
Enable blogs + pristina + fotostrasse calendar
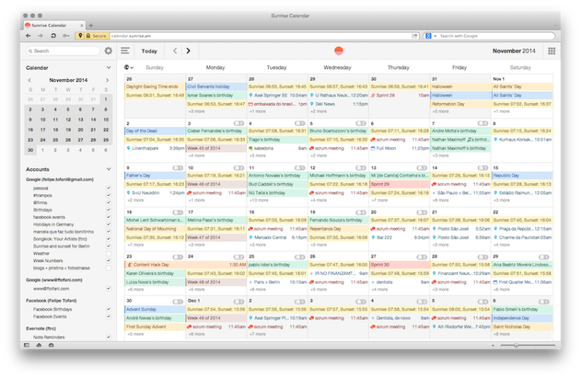[108, 268]
